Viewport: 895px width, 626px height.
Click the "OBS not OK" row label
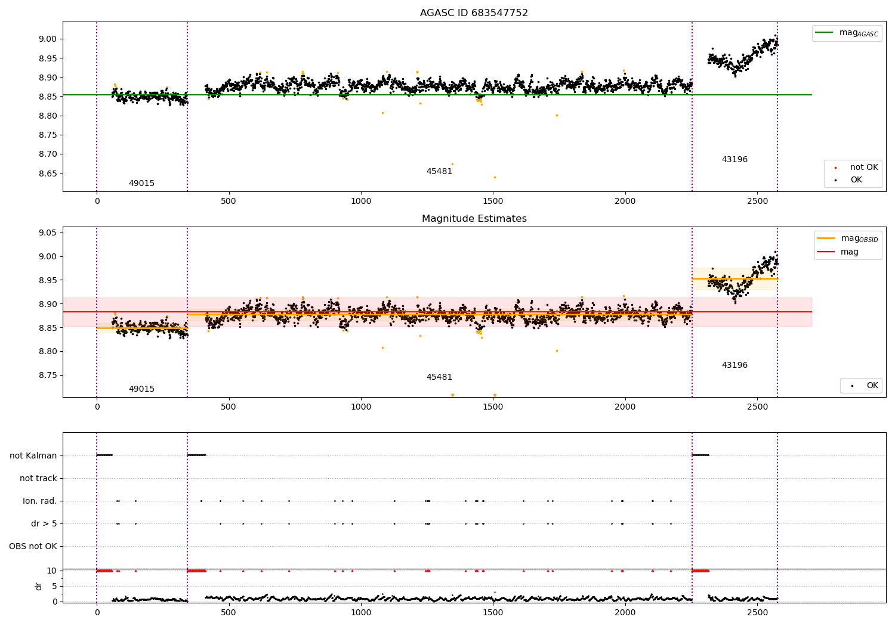[33, 547]
